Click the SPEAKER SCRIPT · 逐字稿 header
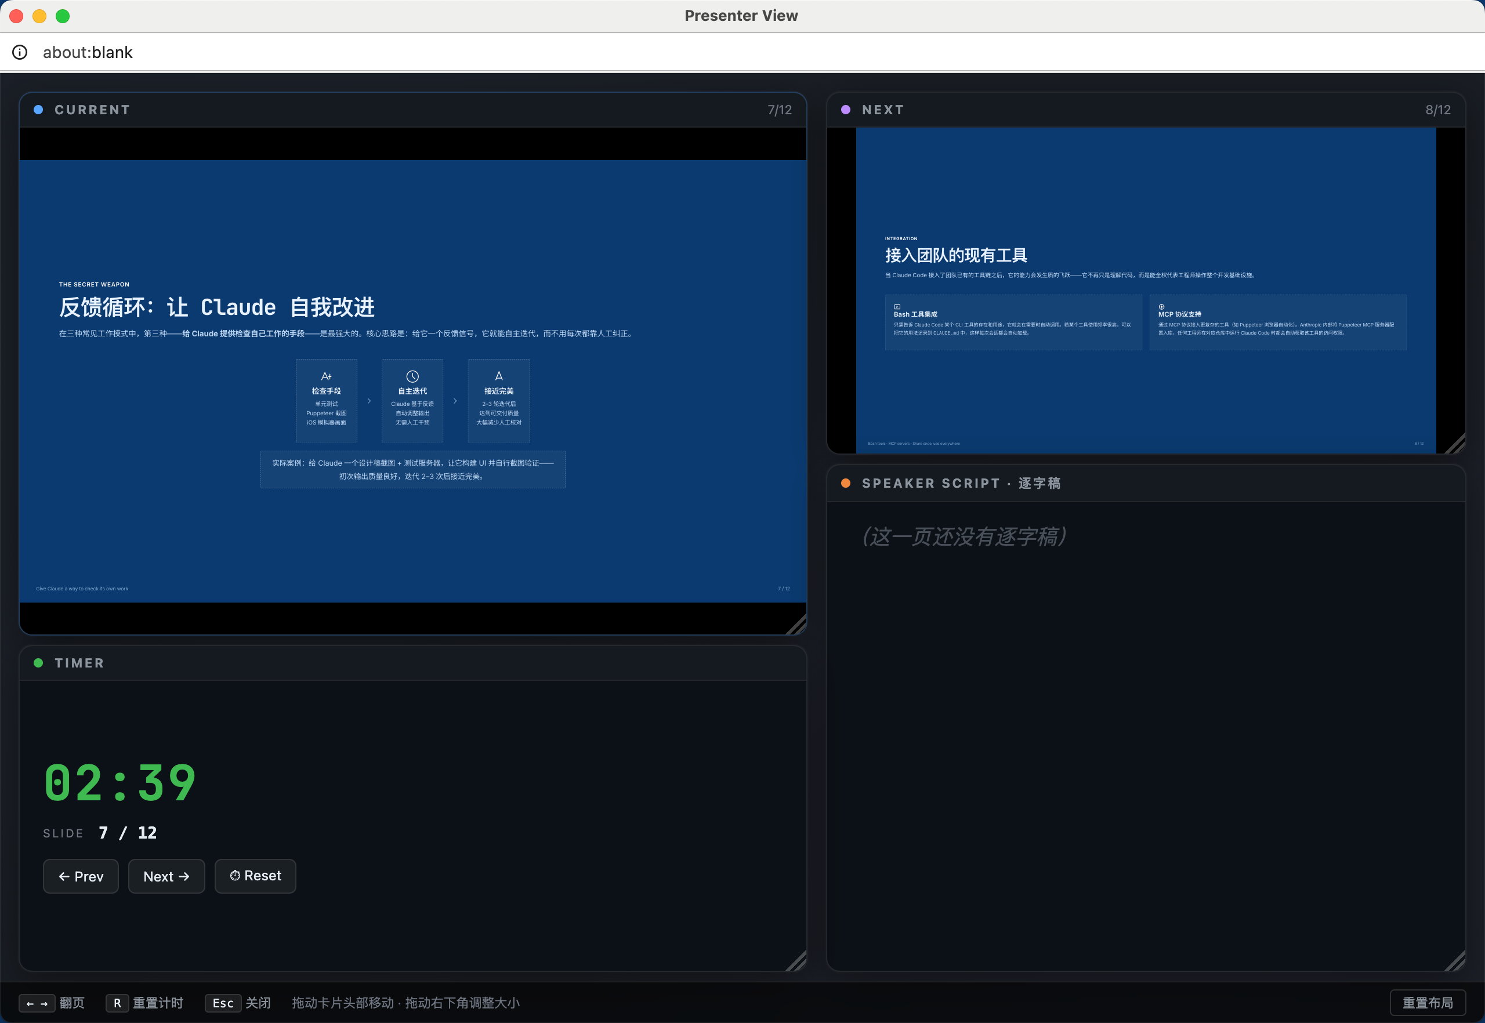This screenshot has height=1023, width=1485. coord(961,483)
